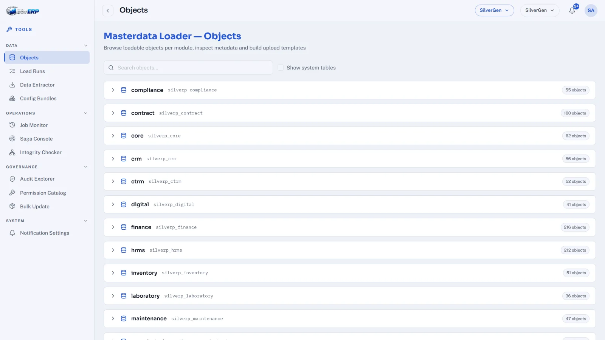Click the 100 objects badge
The height and width of the screenshot is (340, 605).
[x=575, y=113]
